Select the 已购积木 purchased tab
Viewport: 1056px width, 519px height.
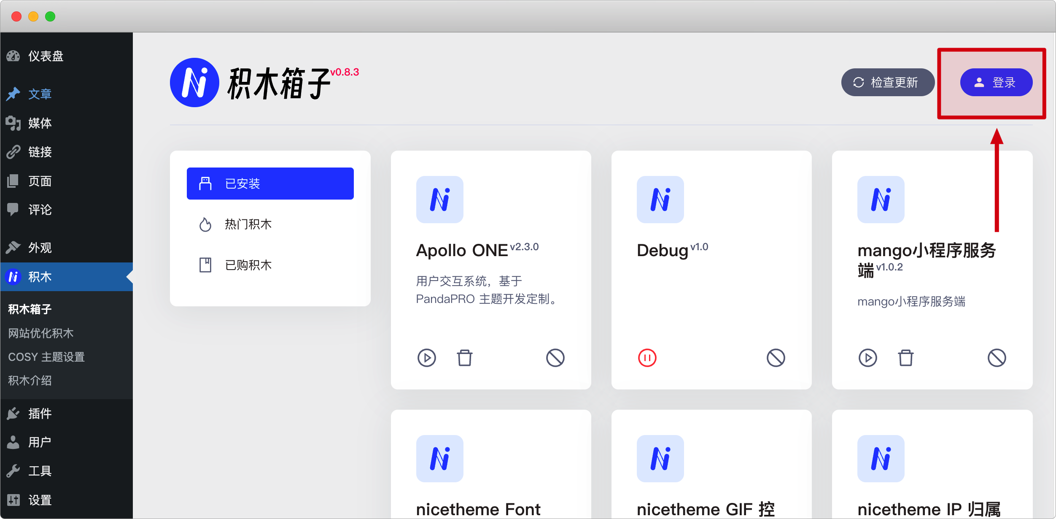[x=270, y=265]
